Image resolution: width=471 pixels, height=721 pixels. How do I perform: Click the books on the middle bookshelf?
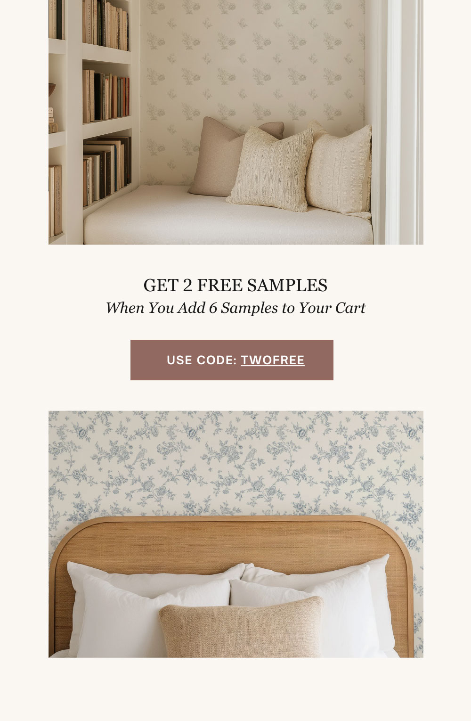click(106, 97)
